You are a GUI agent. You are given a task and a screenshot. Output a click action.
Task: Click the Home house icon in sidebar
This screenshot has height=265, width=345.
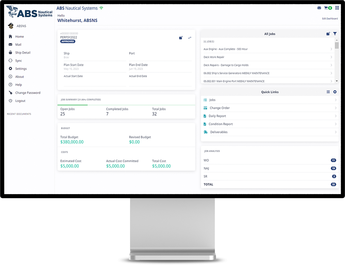pyautogui.click(x=10, y=36)
